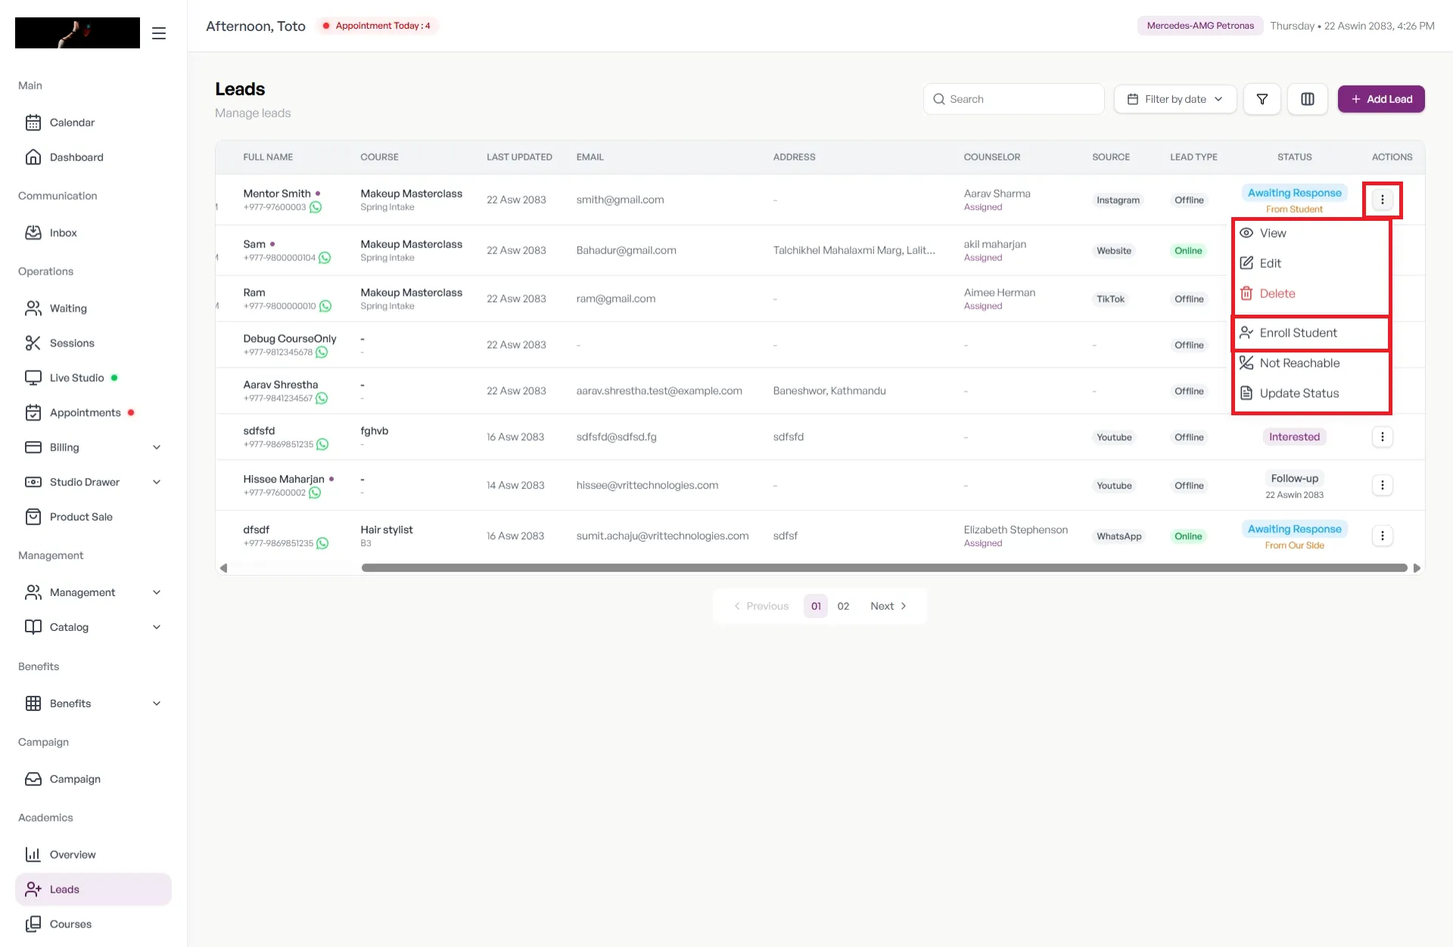Image resolution: width=1453 pixels, height=947 pixels.
Task: Expand the Benefits submenu
Action: point(93,703)
